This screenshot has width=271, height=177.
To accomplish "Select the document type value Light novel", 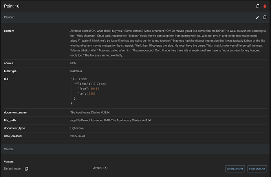I will tap(77, 128).
